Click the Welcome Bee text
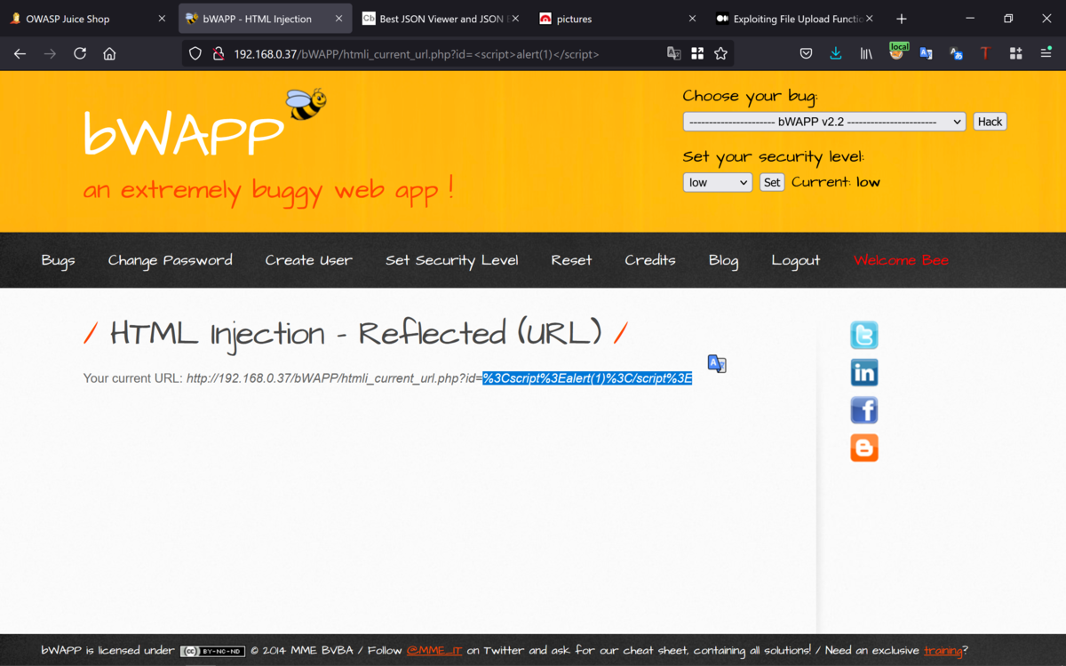 [x=901, y=260]
